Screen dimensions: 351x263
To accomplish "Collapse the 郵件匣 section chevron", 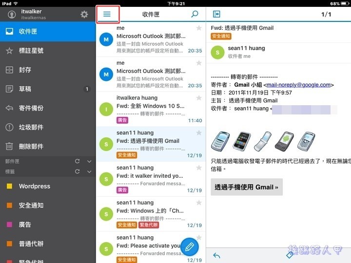I will [x=89, y=161].
